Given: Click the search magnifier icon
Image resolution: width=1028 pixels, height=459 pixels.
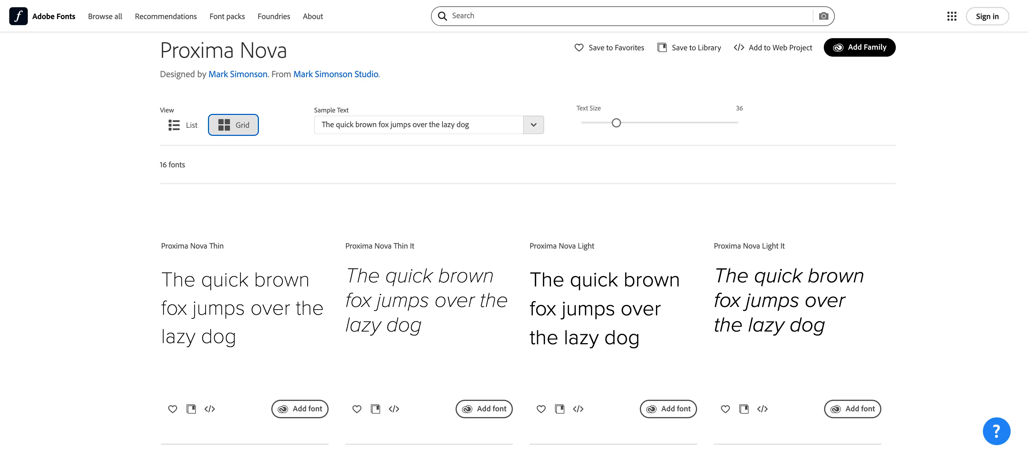Looking at the screenshot, I should [x=442, y=16].
